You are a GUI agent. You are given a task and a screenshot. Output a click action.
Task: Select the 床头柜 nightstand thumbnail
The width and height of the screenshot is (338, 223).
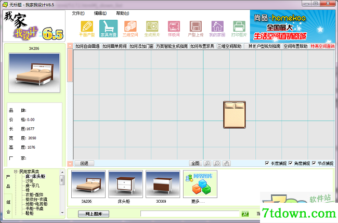125,184
